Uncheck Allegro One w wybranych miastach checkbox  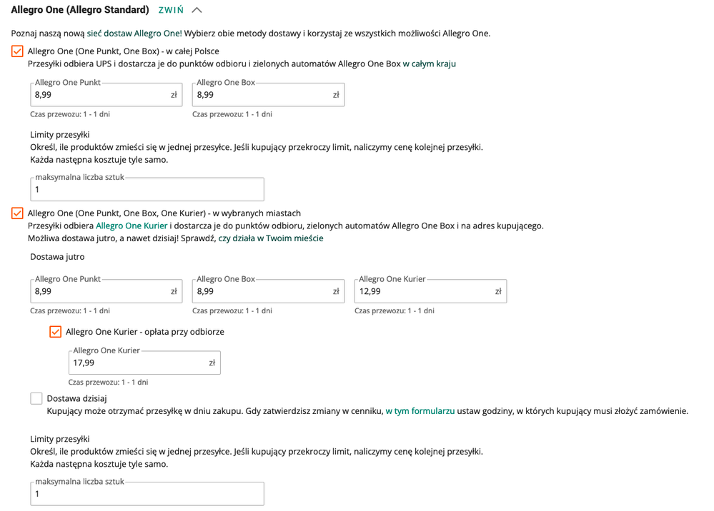pos(17,213)
